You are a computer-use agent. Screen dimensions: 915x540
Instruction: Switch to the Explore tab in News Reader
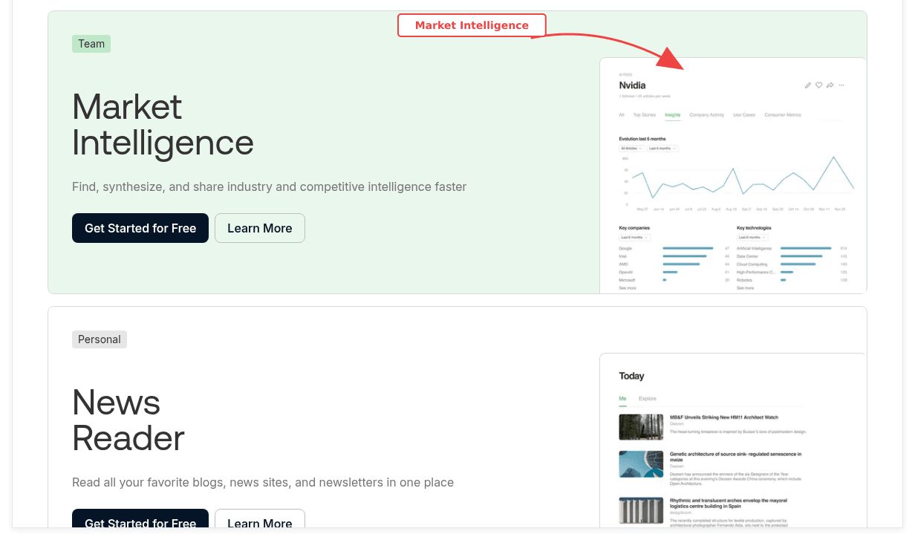tap(648, 398)
